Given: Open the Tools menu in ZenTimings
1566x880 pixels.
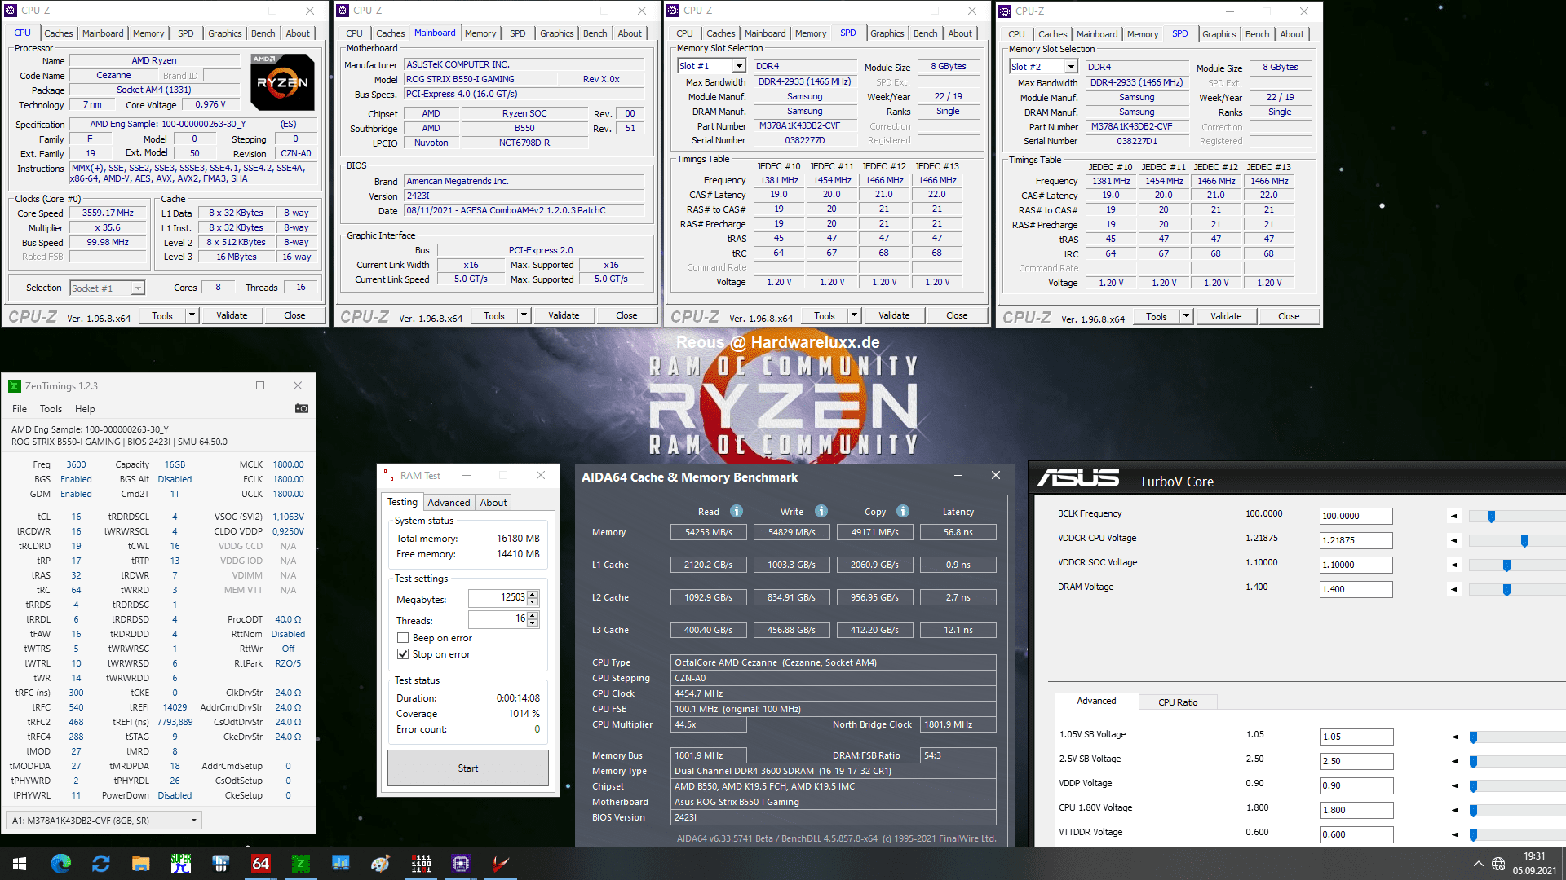Looking at the screenshot, I should (51, 409).
